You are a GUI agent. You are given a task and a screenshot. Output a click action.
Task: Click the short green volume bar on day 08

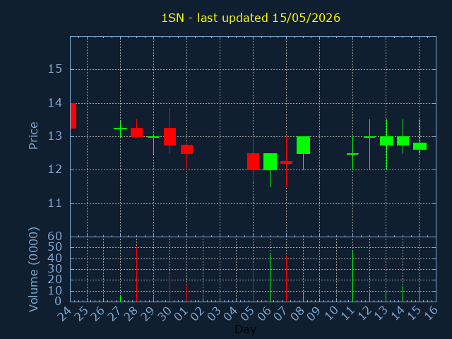click(x=303, y=297)
